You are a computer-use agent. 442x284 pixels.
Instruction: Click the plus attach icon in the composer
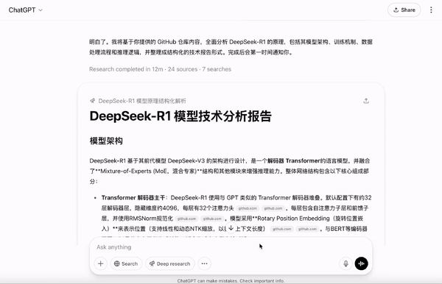pyautogui.click(x=101, y=263)
